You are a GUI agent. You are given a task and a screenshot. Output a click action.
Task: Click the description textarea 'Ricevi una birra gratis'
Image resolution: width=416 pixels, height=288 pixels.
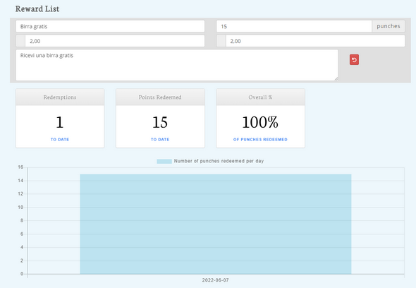(x=177, y=65)
